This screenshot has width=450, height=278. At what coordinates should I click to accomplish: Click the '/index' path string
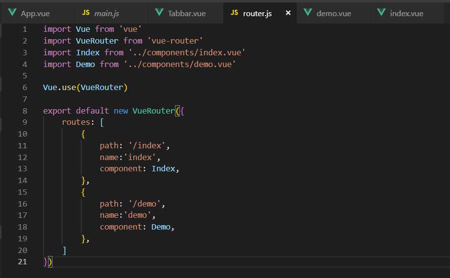tap(147, 146)
